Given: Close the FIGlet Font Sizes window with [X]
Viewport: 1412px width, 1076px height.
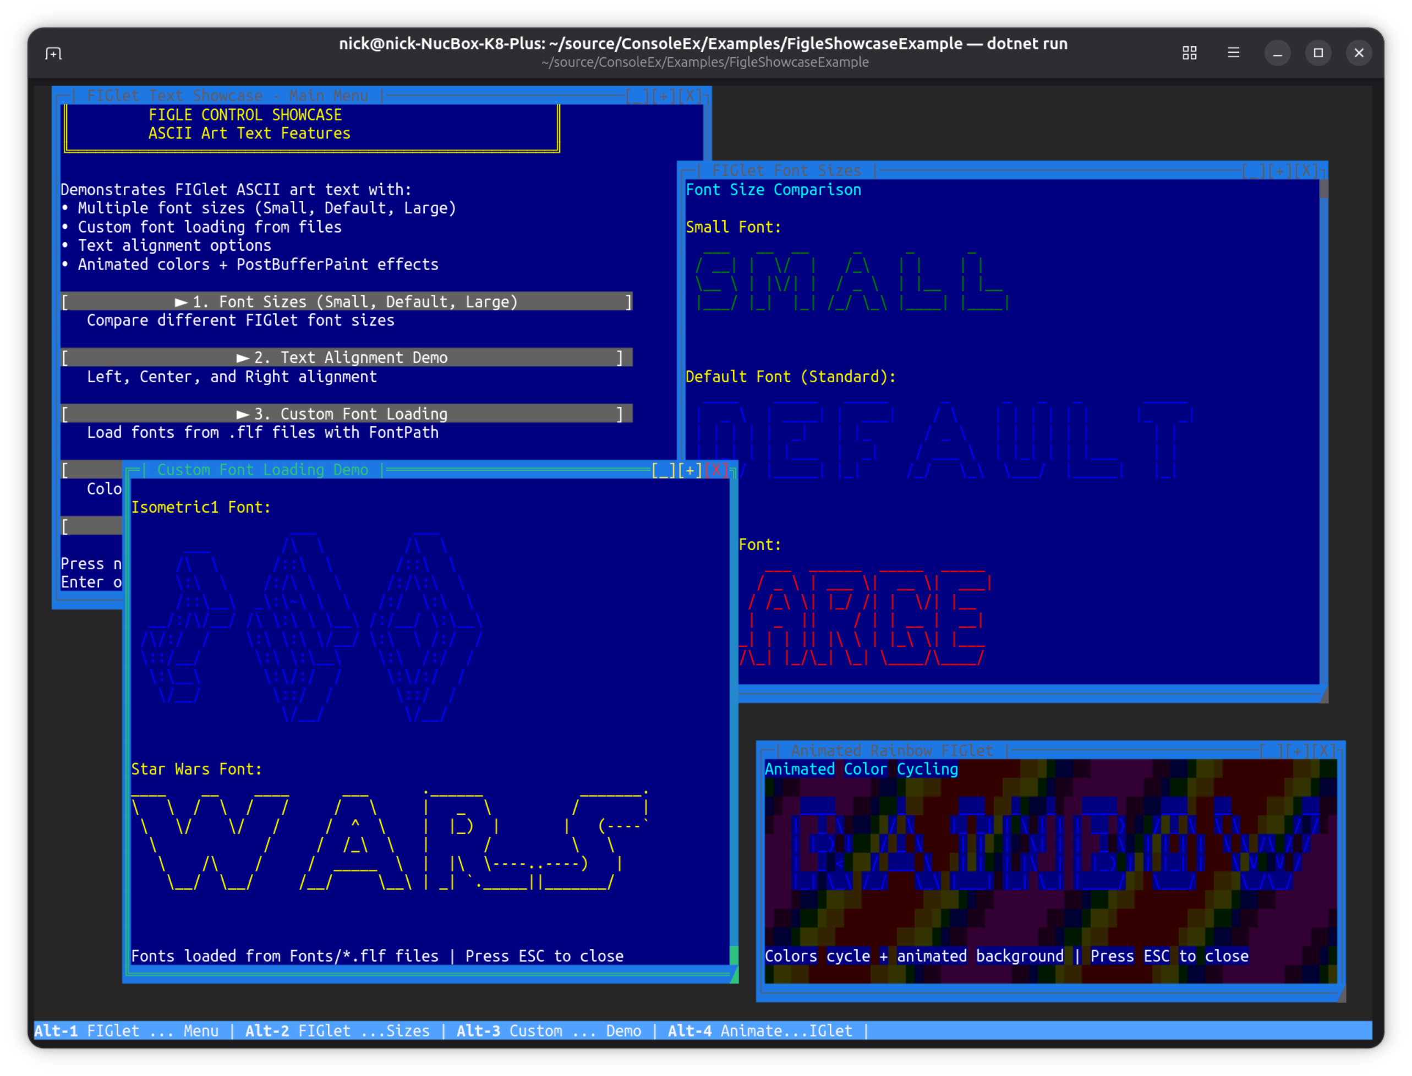Looking at the screenshot, I should [x=1305, y=171].
